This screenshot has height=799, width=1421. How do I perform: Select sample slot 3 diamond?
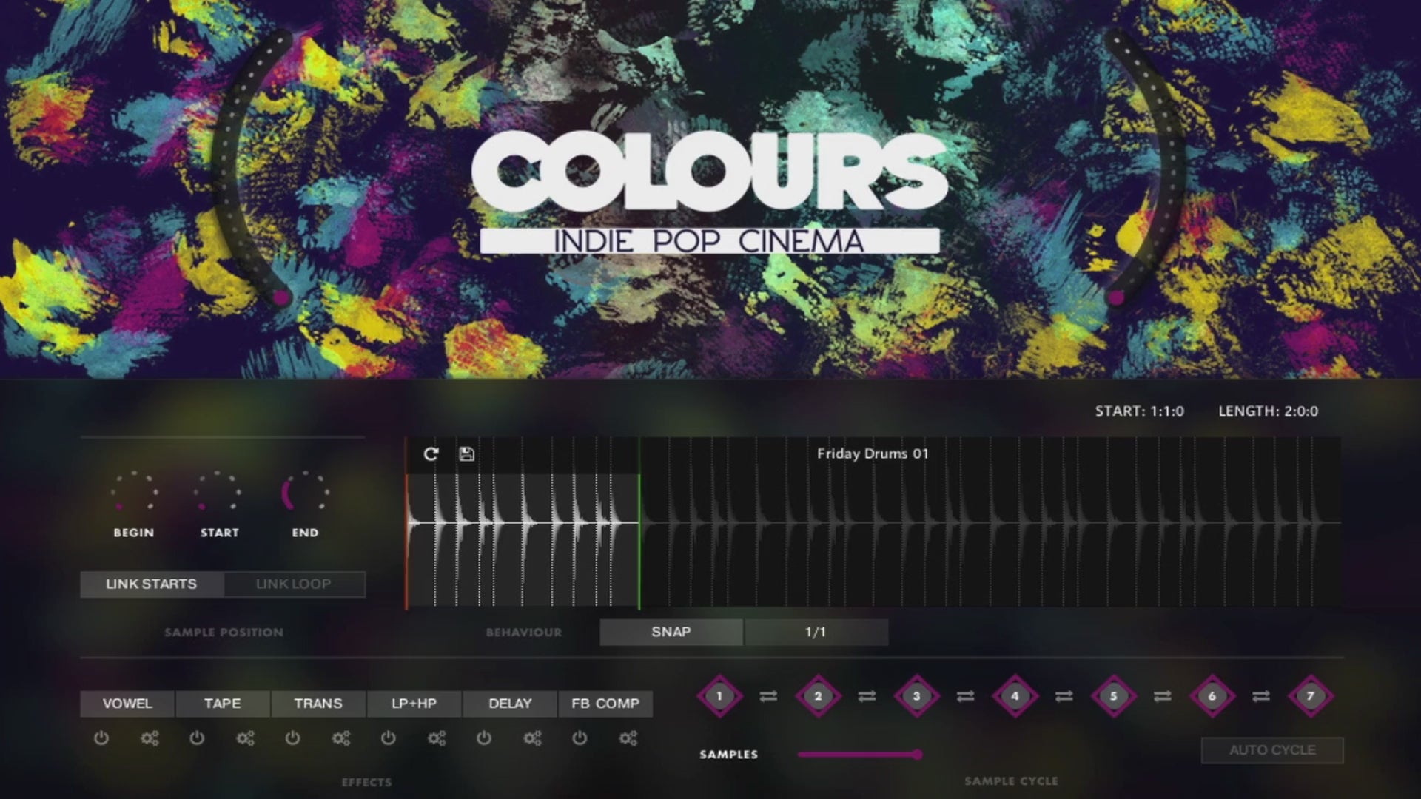[x=916, y=695]
